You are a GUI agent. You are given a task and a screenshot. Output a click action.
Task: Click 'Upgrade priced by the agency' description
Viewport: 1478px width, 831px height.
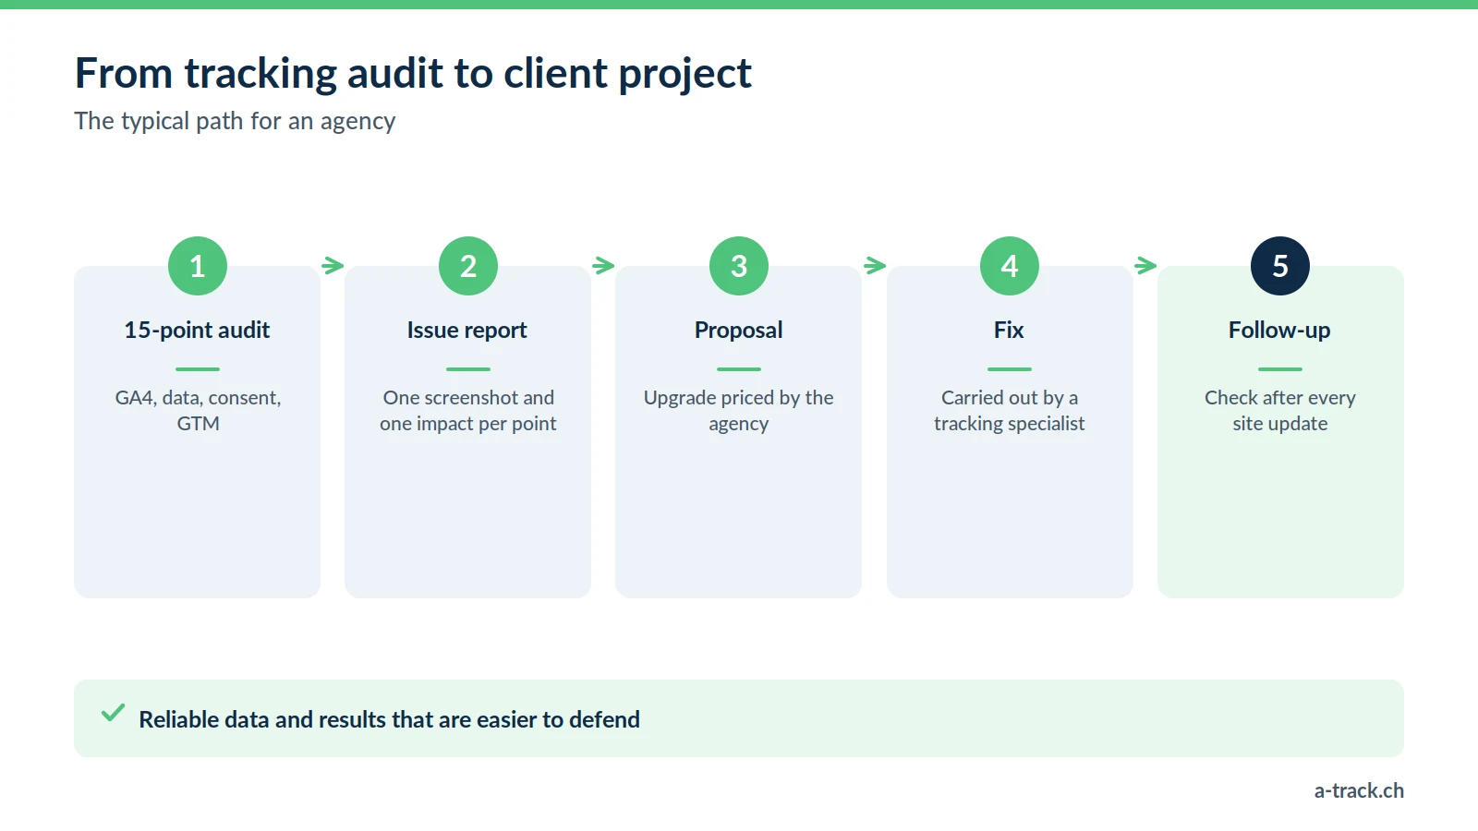coord(739,411)
